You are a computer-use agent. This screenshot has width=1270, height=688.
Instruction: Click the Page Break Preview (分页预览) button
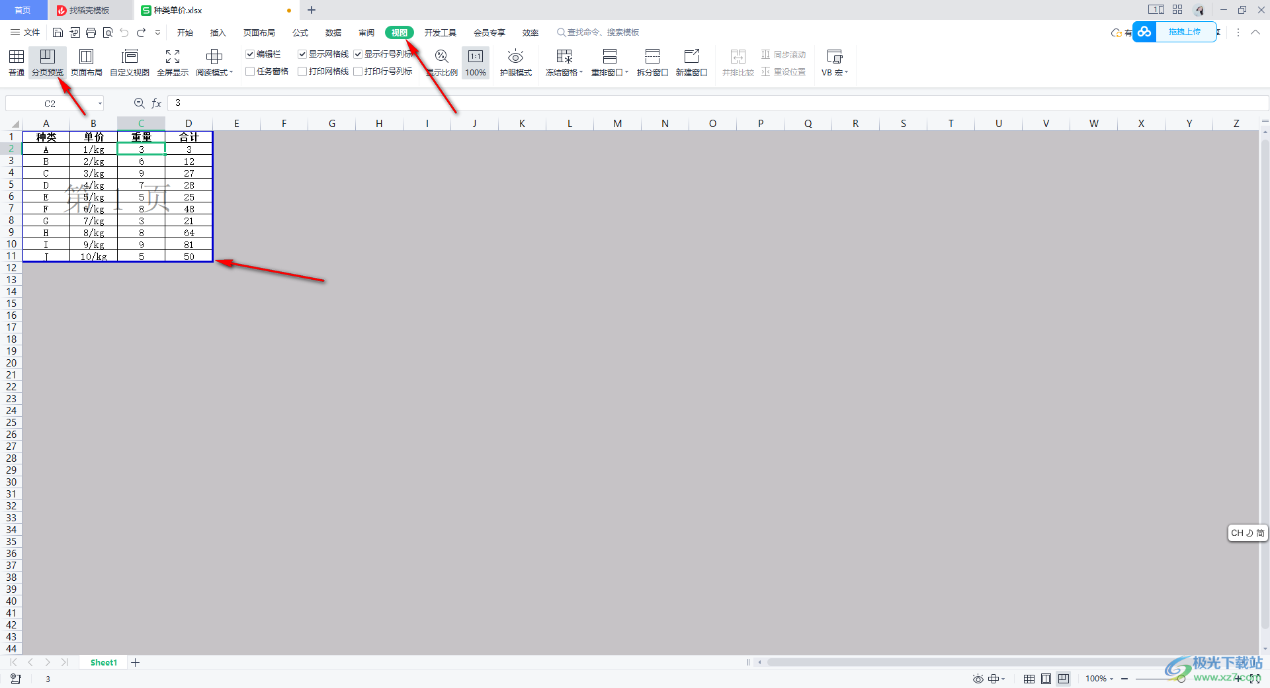point(48,63)
